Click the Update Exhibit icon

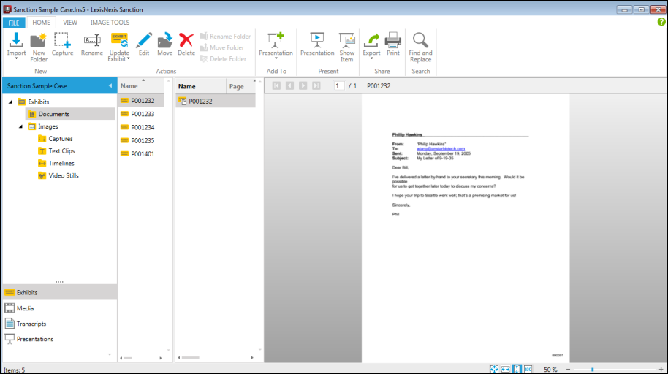(119, 40)
